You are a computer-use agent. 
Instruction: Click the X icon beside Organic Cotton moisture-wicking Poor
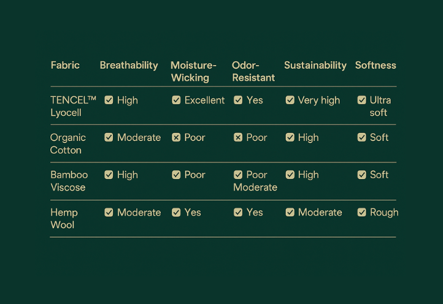tap(176, 137)
